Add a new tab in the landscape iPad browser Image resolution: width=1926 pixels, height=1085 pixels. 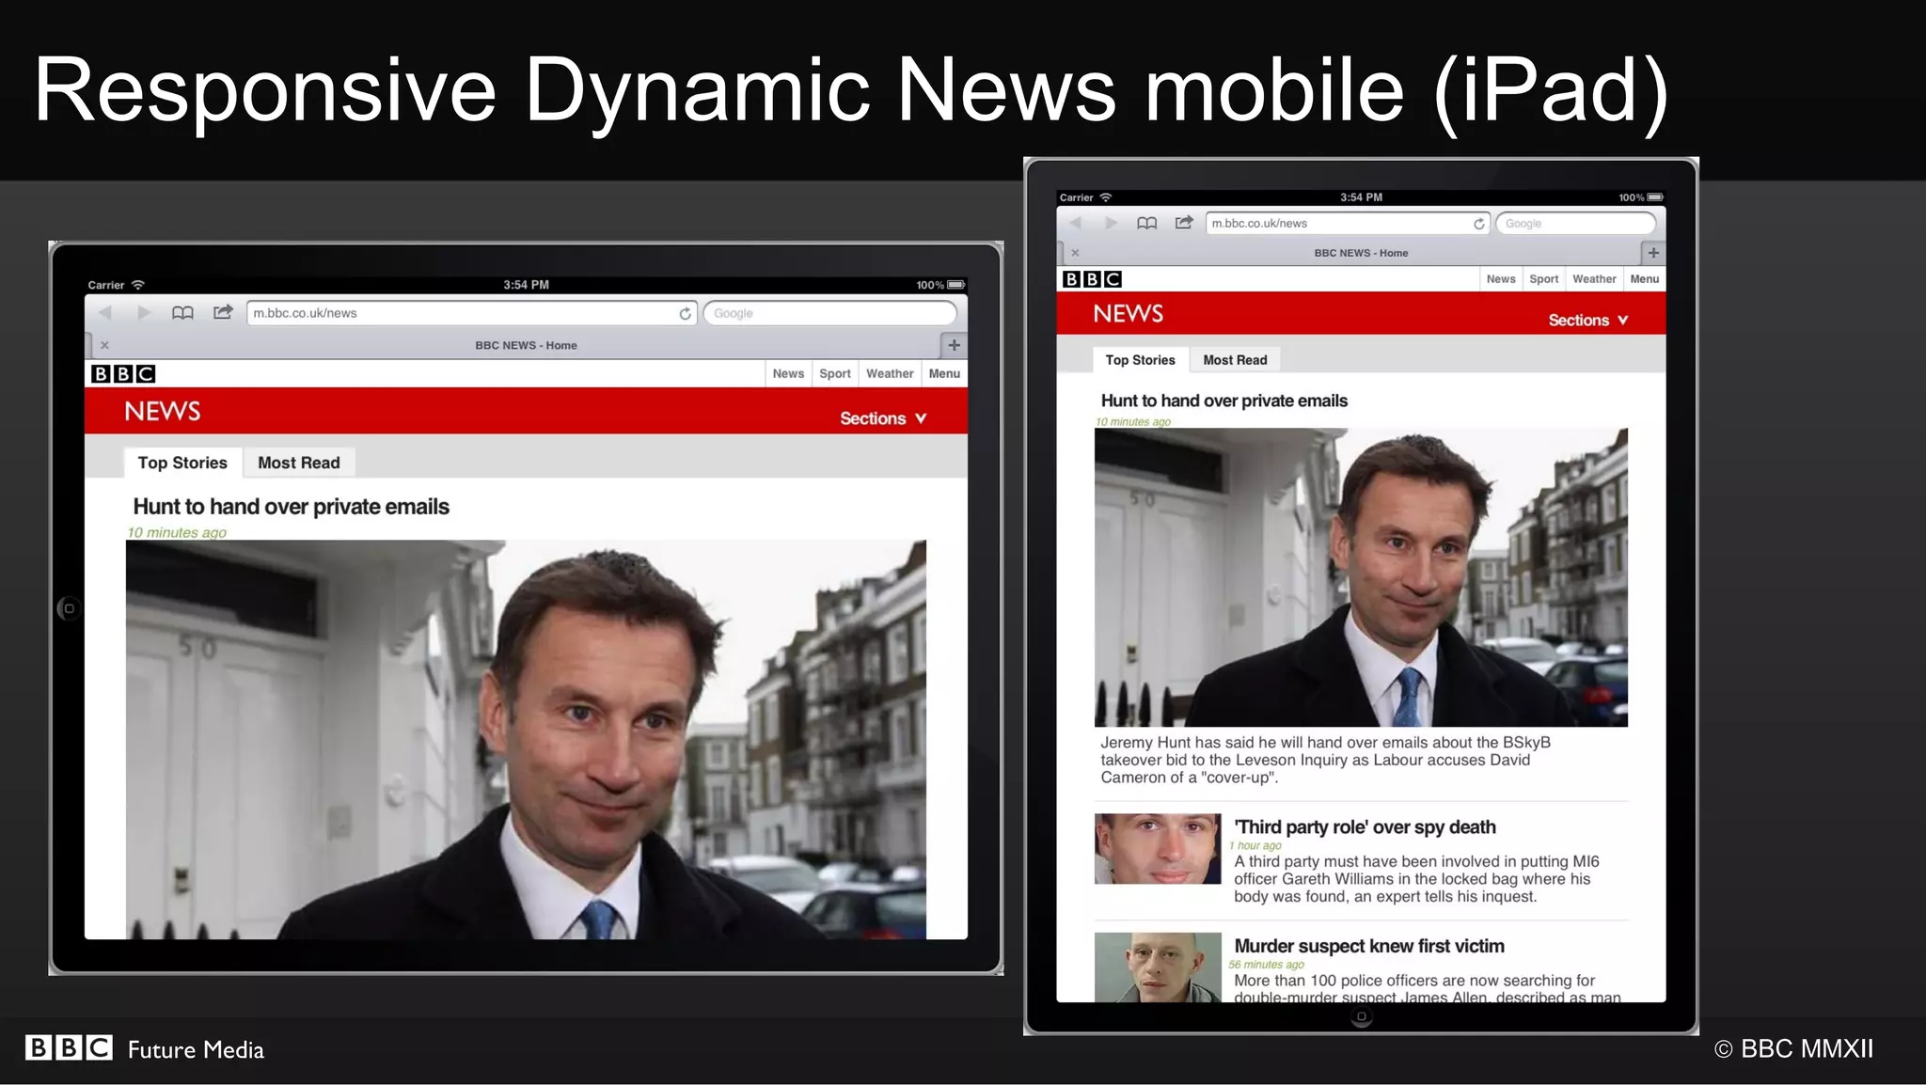click(954, 345)
